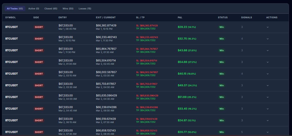Click P&L value $51.69 (25.2%)

tap(187, 97)
